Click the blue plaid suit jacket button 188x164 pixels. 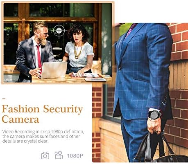[120, 68]
